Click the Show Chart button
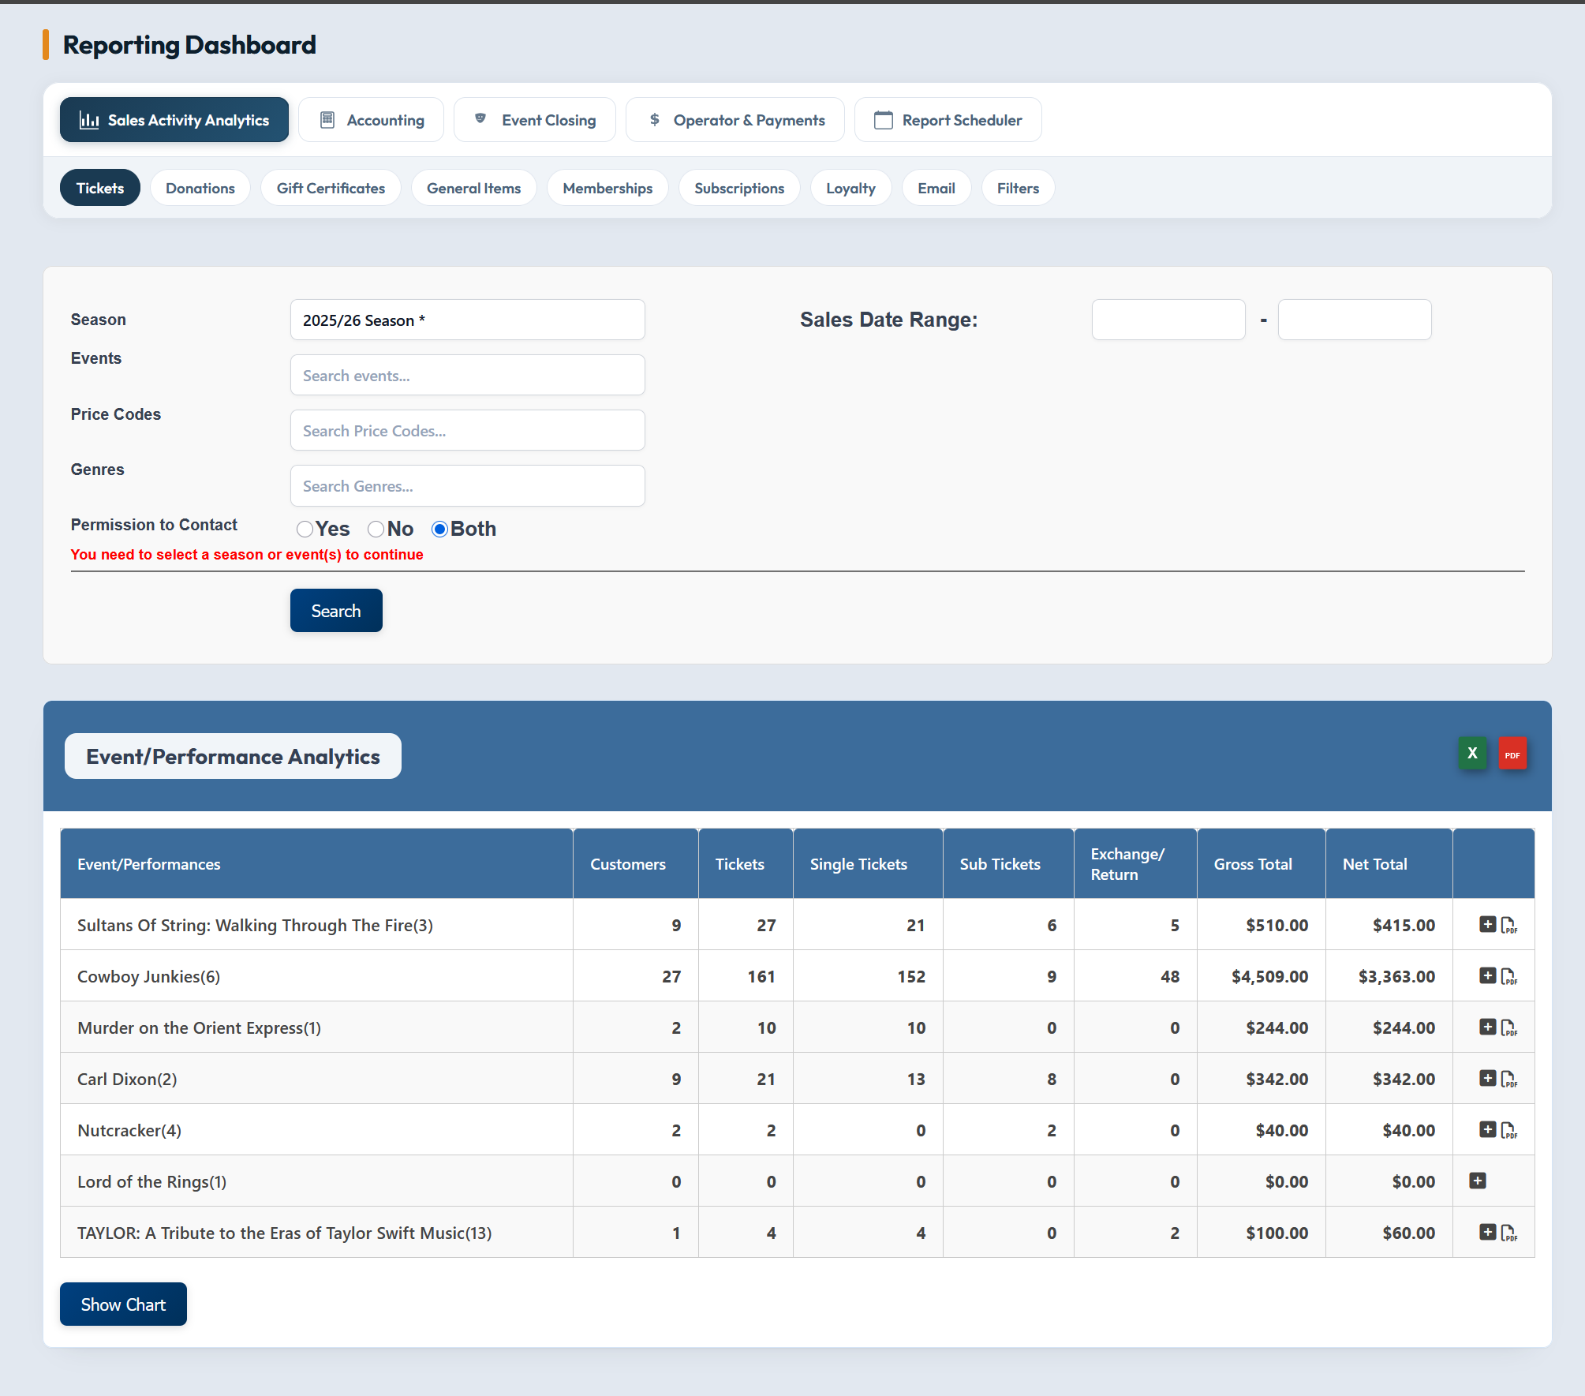This screenshot has height=1396, width=1585. coord(123,1304)
